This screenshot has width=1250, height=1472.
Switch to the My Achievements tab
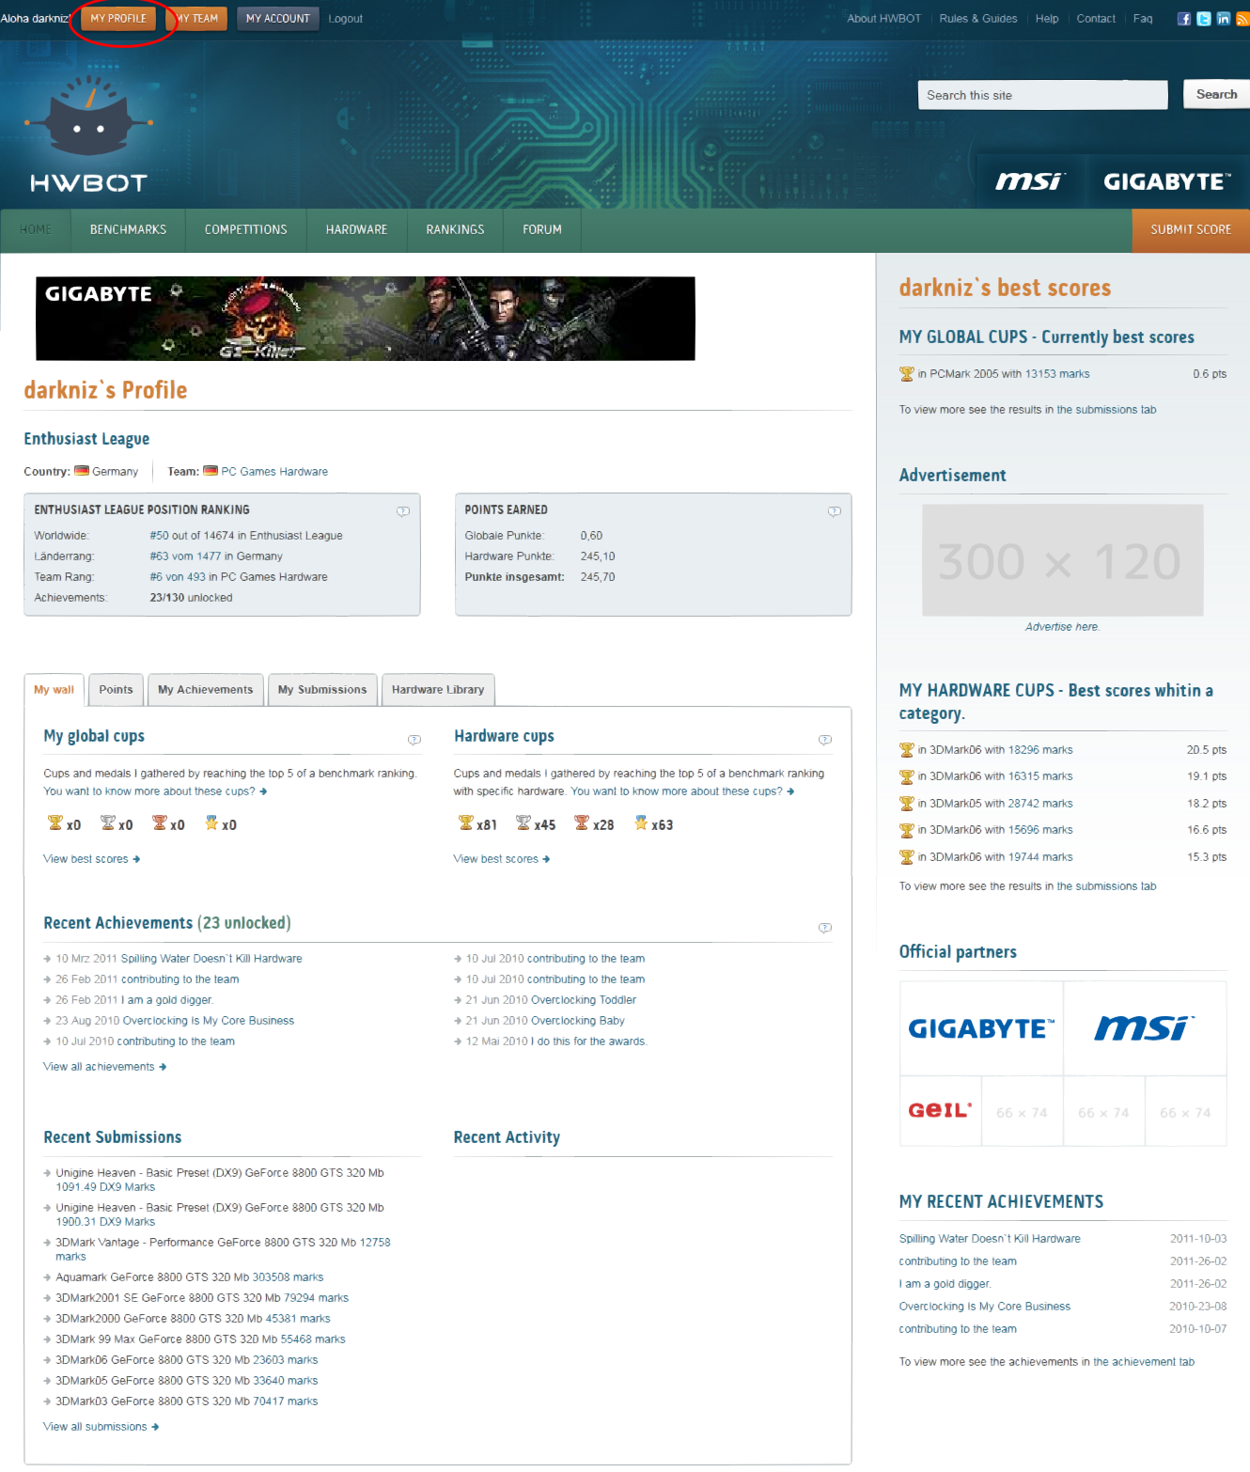(206, 690)
